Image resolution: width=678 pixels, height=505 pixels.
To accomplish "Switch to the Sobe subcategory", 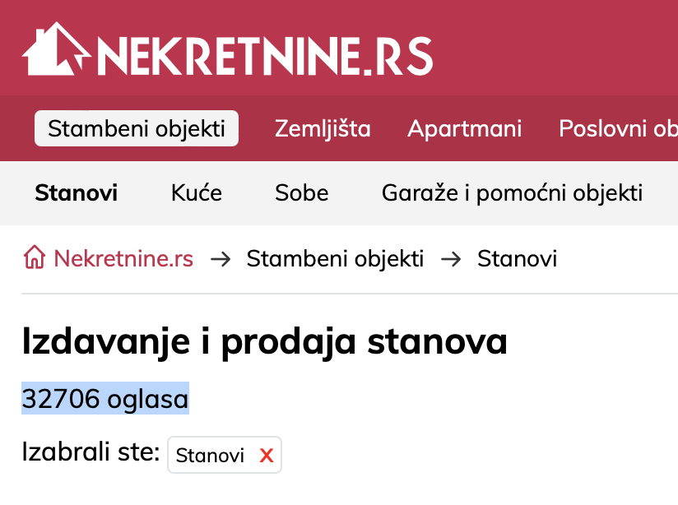I will (301, 193).
